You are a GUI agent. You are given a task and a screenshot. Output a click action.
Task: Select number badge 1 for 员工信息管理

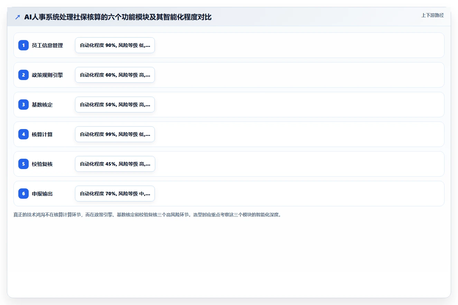click(x=24, y=45)
